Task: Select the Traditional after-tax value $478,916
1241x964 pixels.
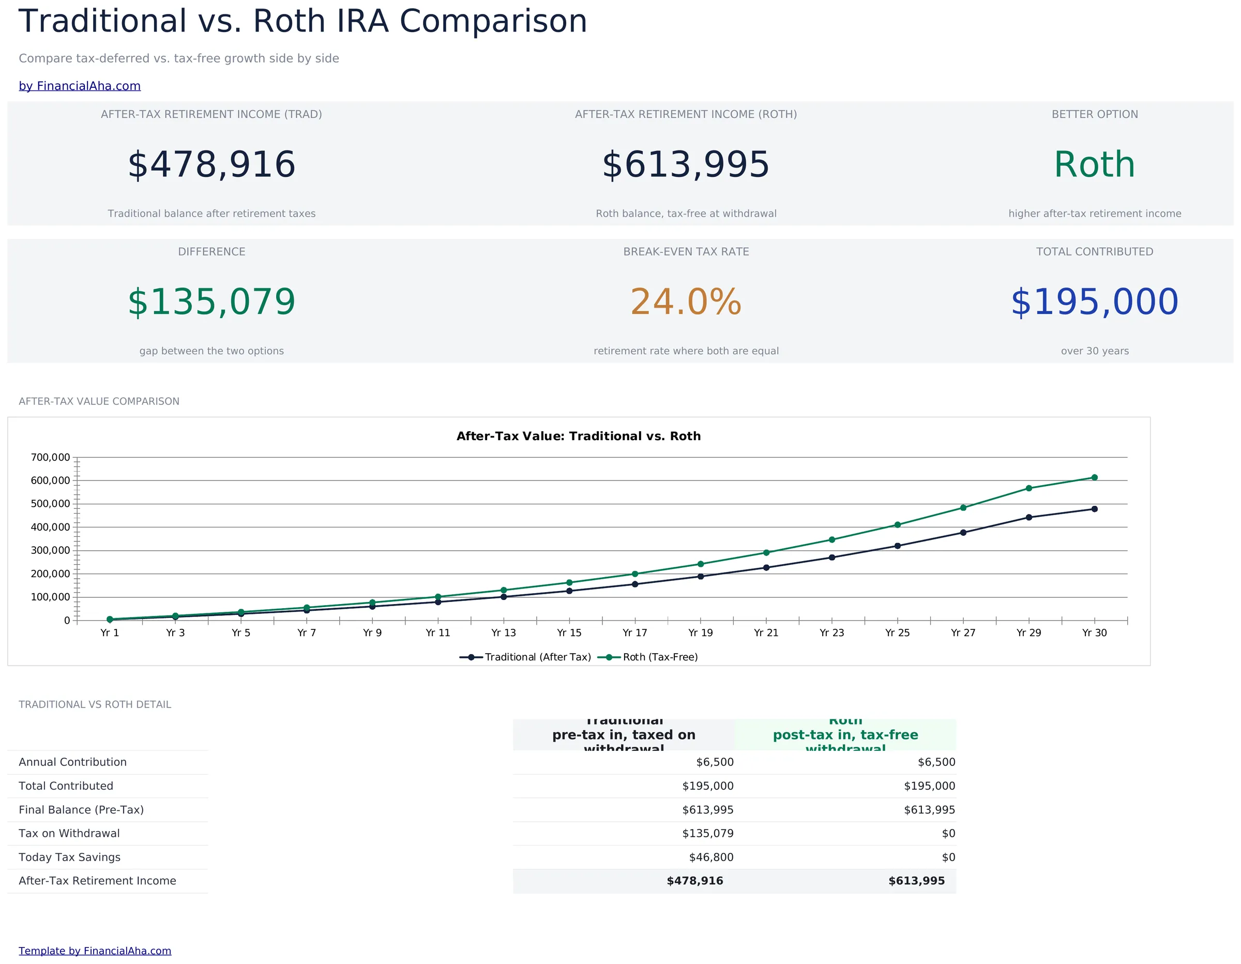Action: point(211,165)
